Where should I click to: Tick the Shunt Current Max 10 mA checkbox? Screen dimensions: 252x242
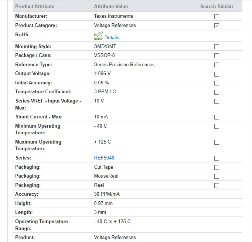pyautogui.click(x=217, y=117)
